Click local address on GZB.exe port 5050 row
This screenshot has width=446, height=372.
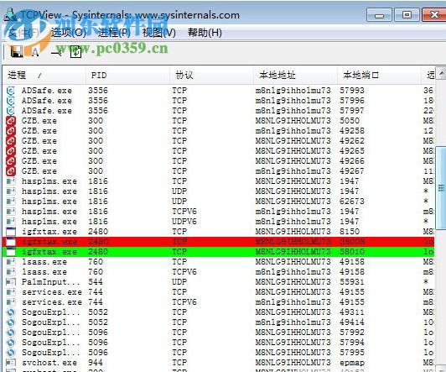coord(293,121)
